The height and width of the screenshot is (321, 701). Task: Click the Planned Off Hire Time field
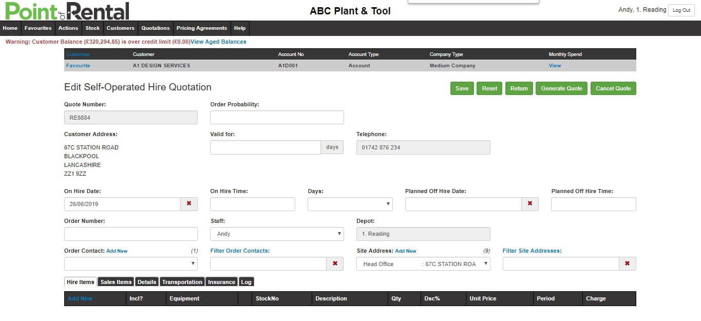(594, 204)
